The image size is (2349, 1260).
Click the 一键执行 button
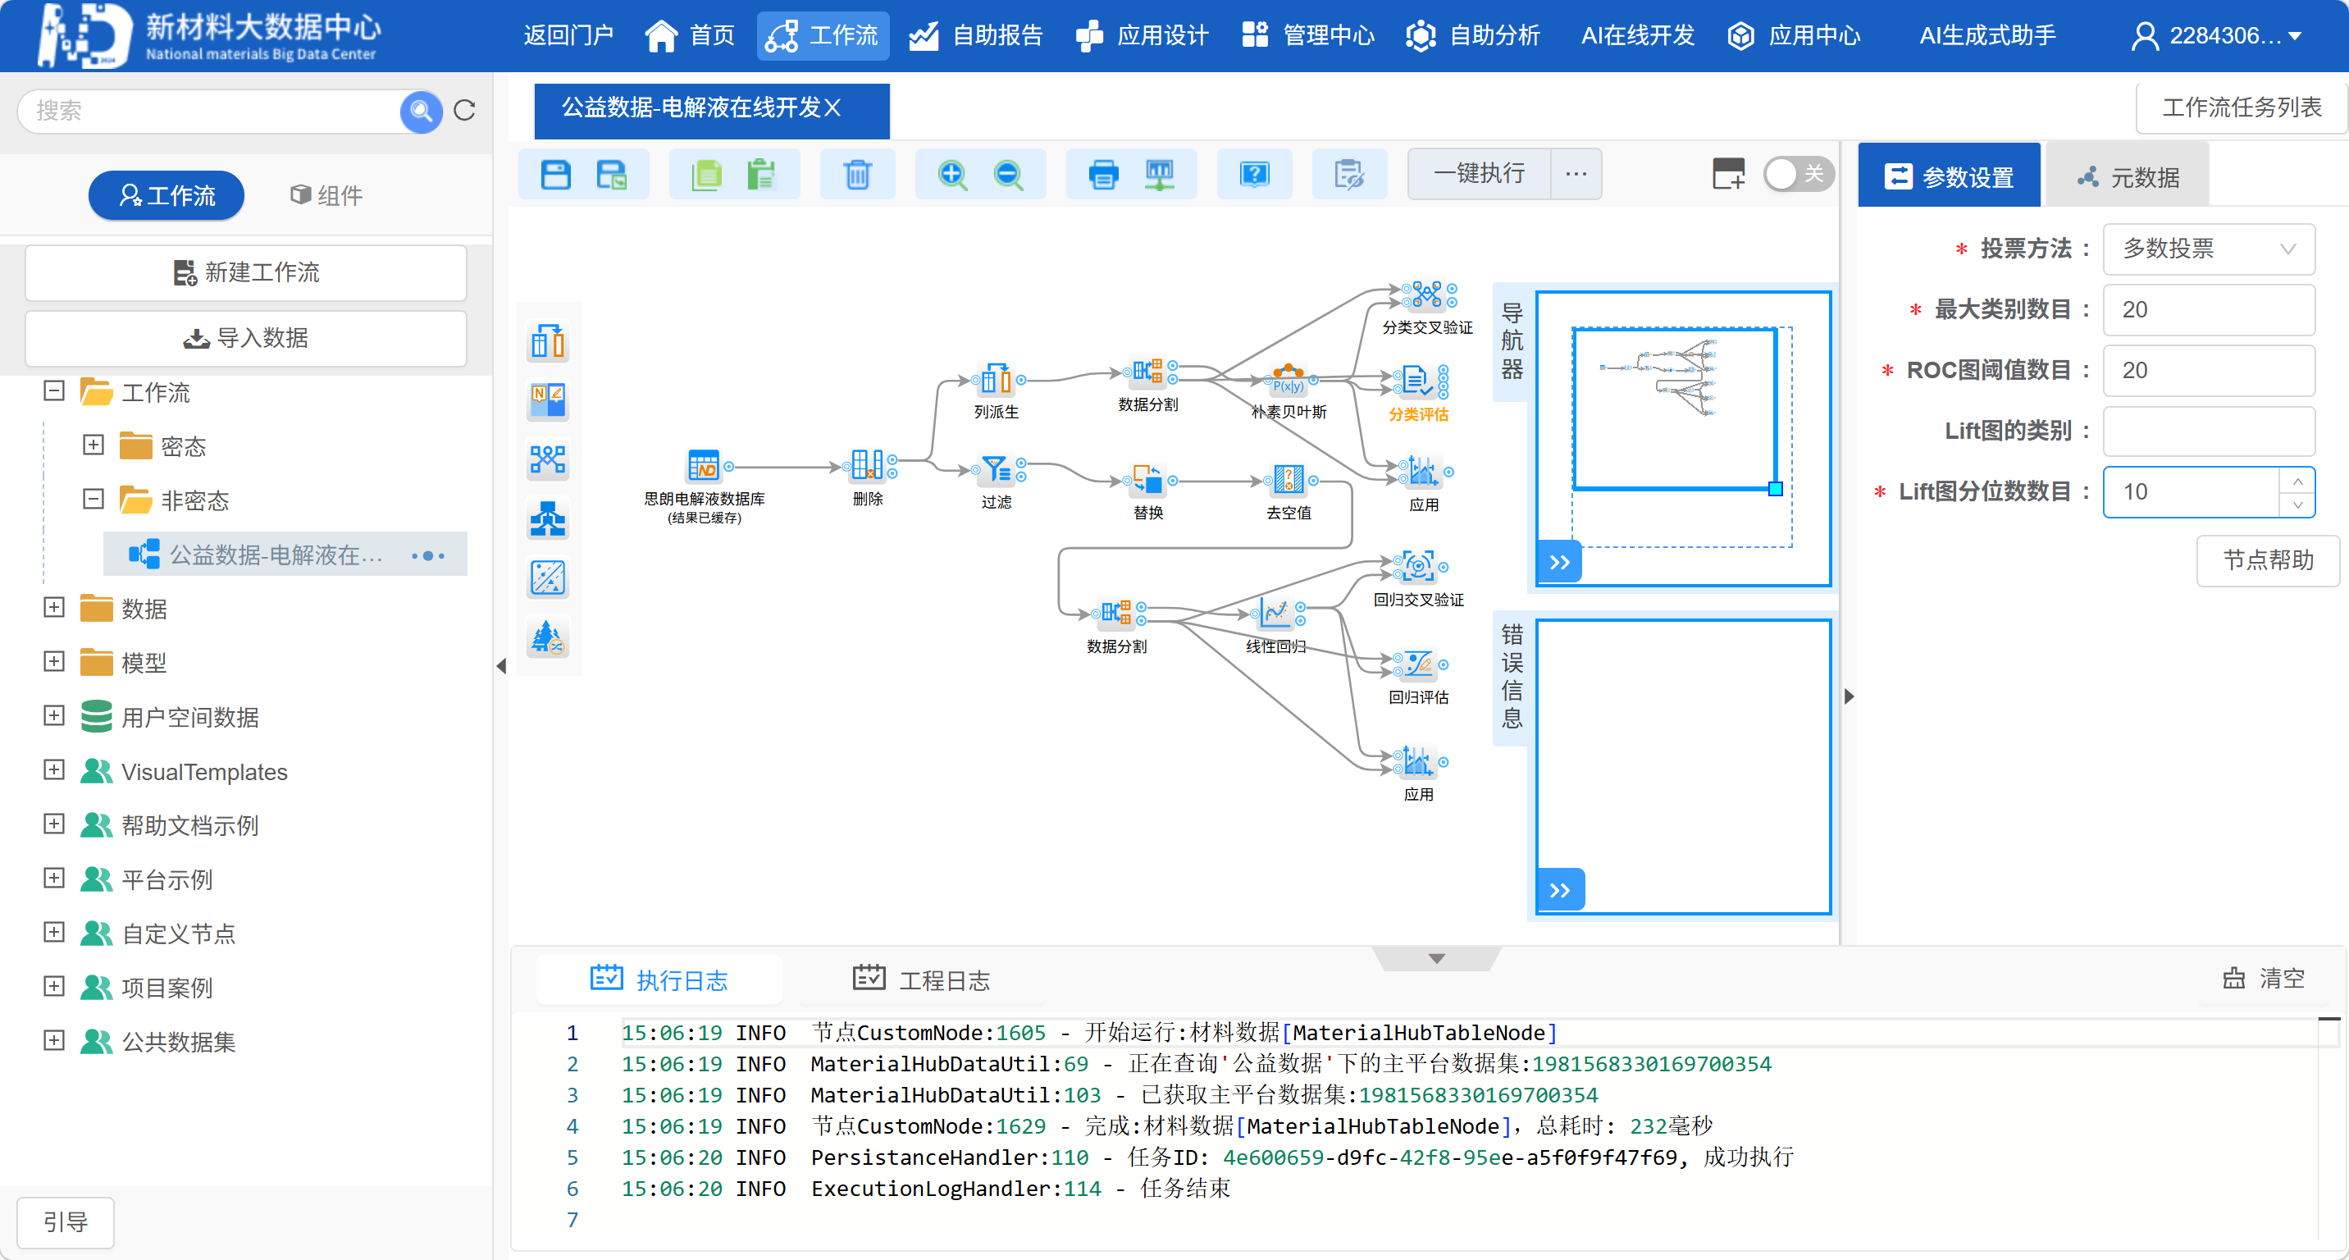[1477, 173]
